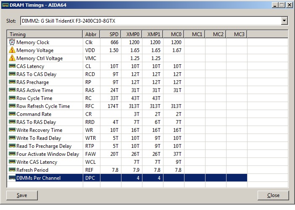The image size is (295, 210).
Task: Click the memory chip icon for CAS Latency
Action: pos(11,66)
